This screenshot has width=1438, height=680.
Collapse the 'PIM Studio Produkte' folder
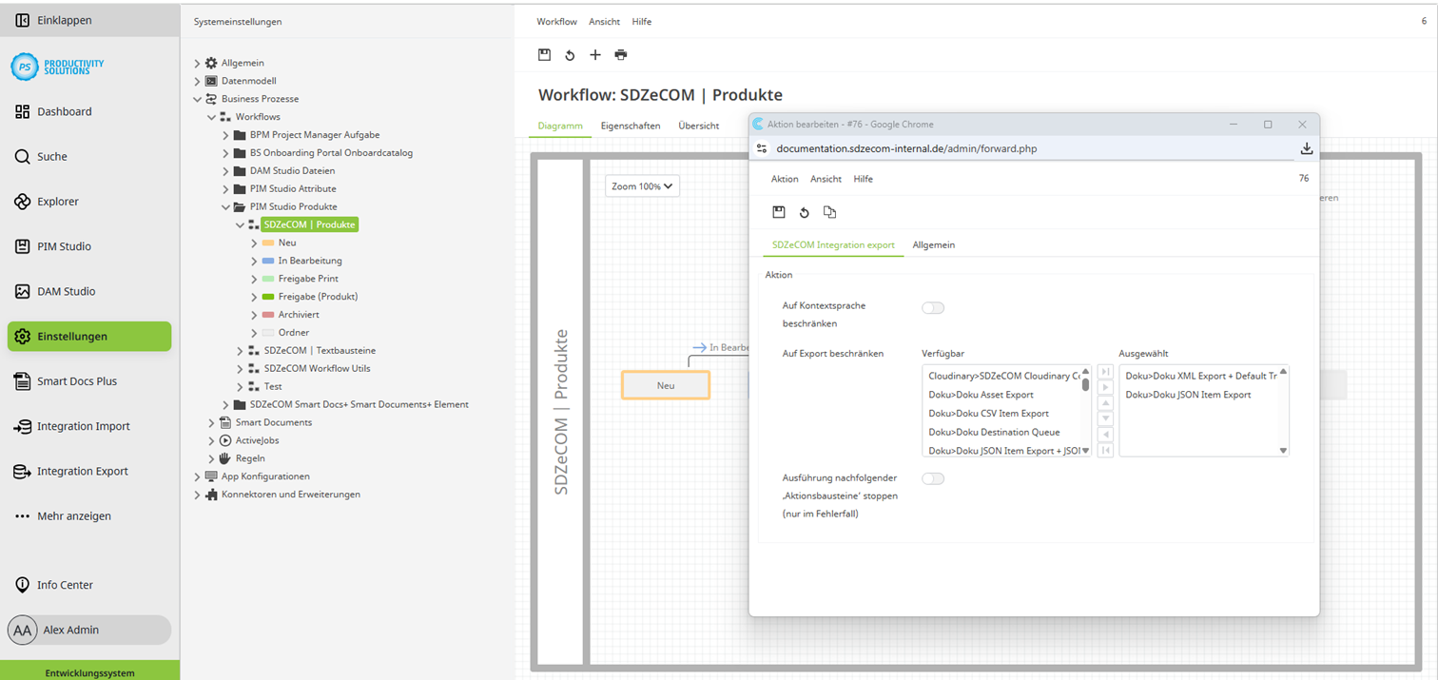[227, 206]
